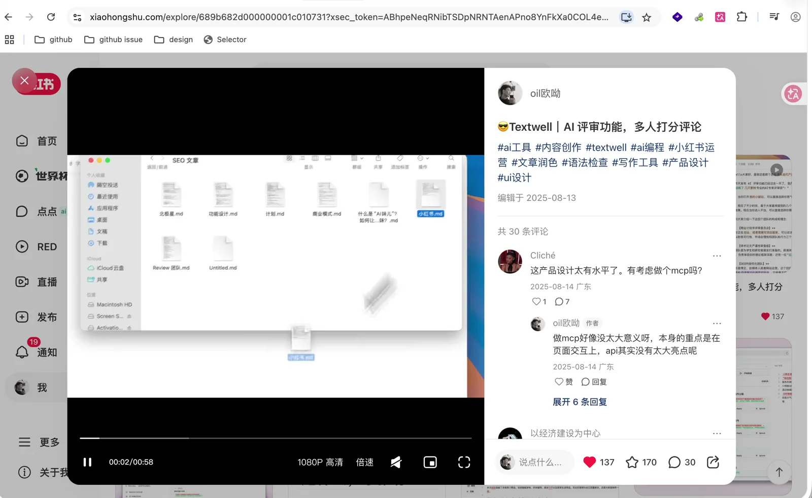Open the github bookmark folder

53,40
